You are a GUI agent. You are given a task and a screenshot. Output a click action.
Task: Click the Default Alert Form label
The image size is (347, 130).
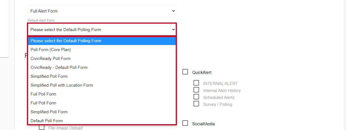coord(41,21)
